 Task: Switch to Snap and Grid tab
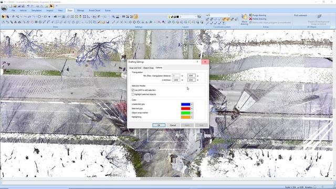pos(135,68)
